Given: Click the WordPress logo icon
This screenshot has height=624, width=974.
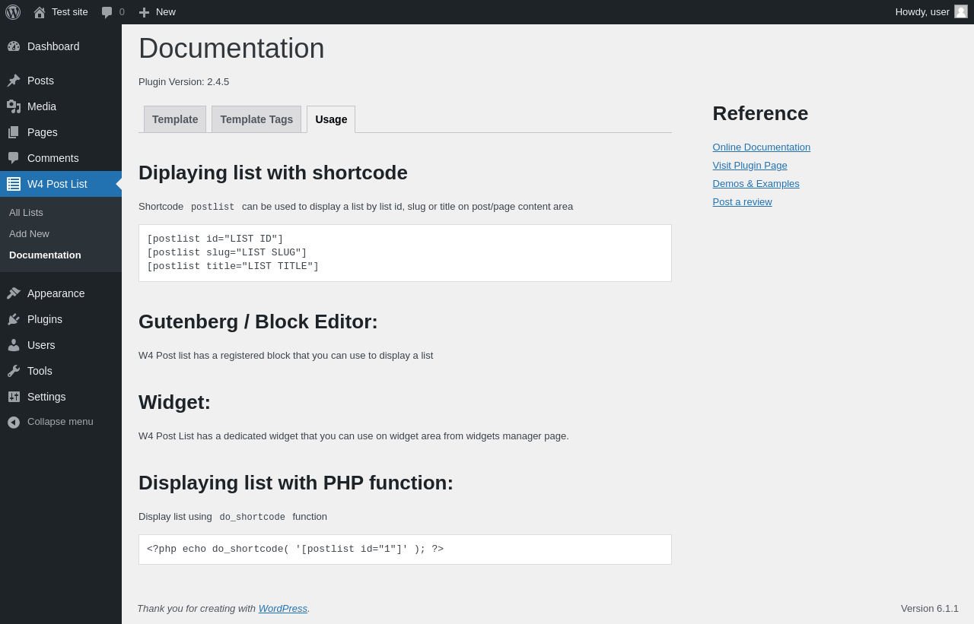Looking at the screenshot, I should point(13,12).
